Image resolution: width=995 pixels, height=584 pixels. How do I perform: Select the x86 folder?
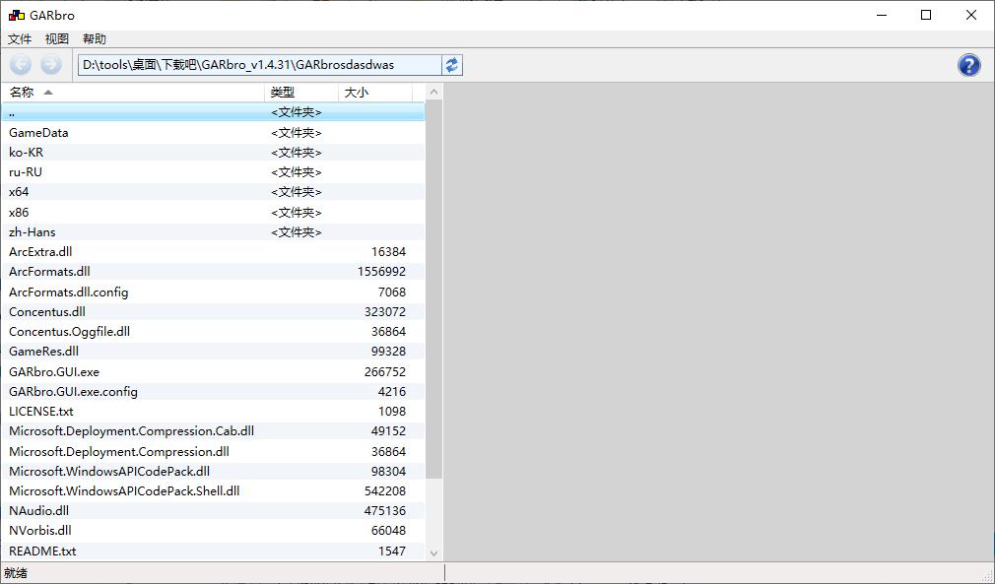point(213,212)
